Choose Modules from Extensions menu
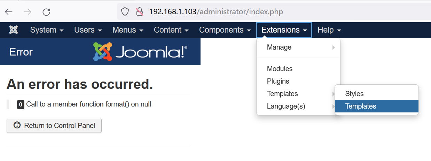Viewport: 431px width, 161px height. coord(280,69)
